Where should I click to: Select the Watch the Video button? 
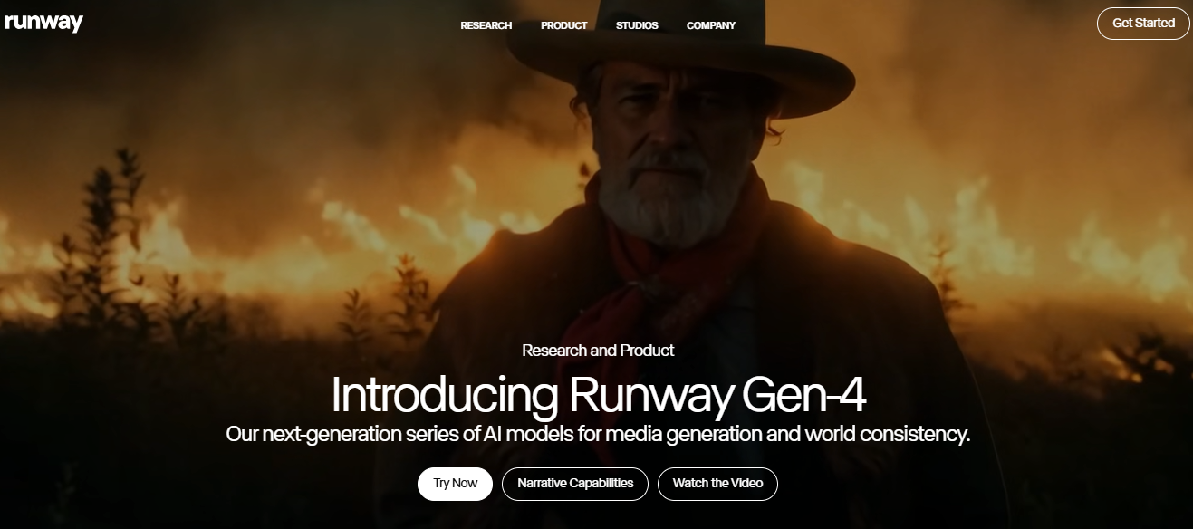[717, 484]
